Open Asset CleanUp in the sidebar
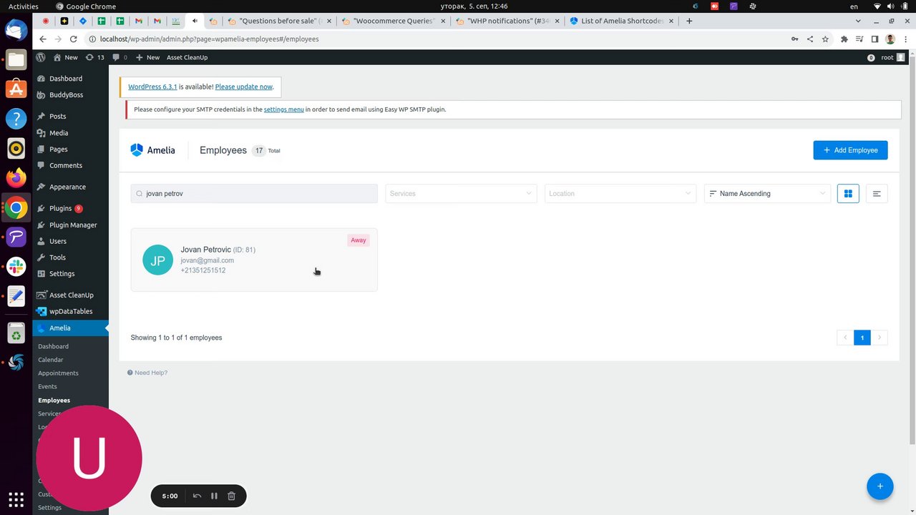This screenshot has width=916, height=515. coord(71,295)
